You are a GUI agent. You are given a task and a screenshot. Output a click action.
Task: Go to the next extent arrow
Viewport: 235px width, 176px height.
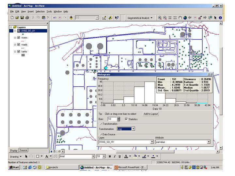(x=205, y=18)
